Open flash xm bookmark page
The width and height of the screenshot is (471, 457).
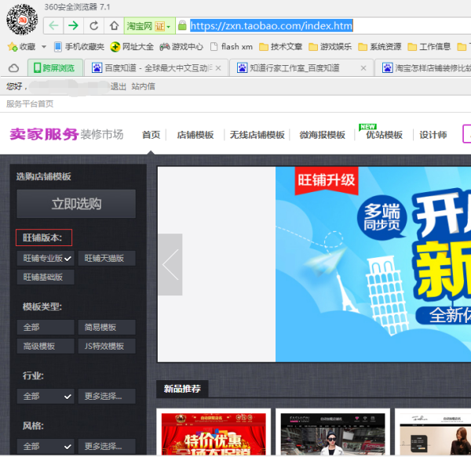[x=232, y=47]
